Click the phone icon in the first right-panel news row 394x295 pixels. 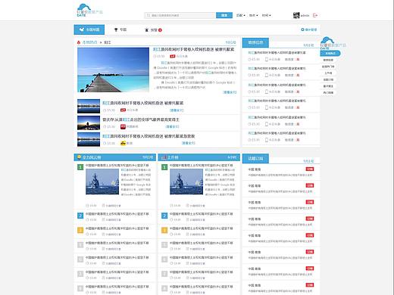tap(266, 60)
